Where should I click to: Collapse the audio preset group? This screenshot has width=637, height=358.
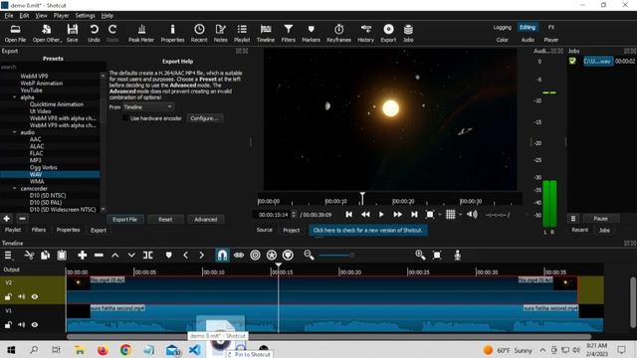[x=15, y=132]
